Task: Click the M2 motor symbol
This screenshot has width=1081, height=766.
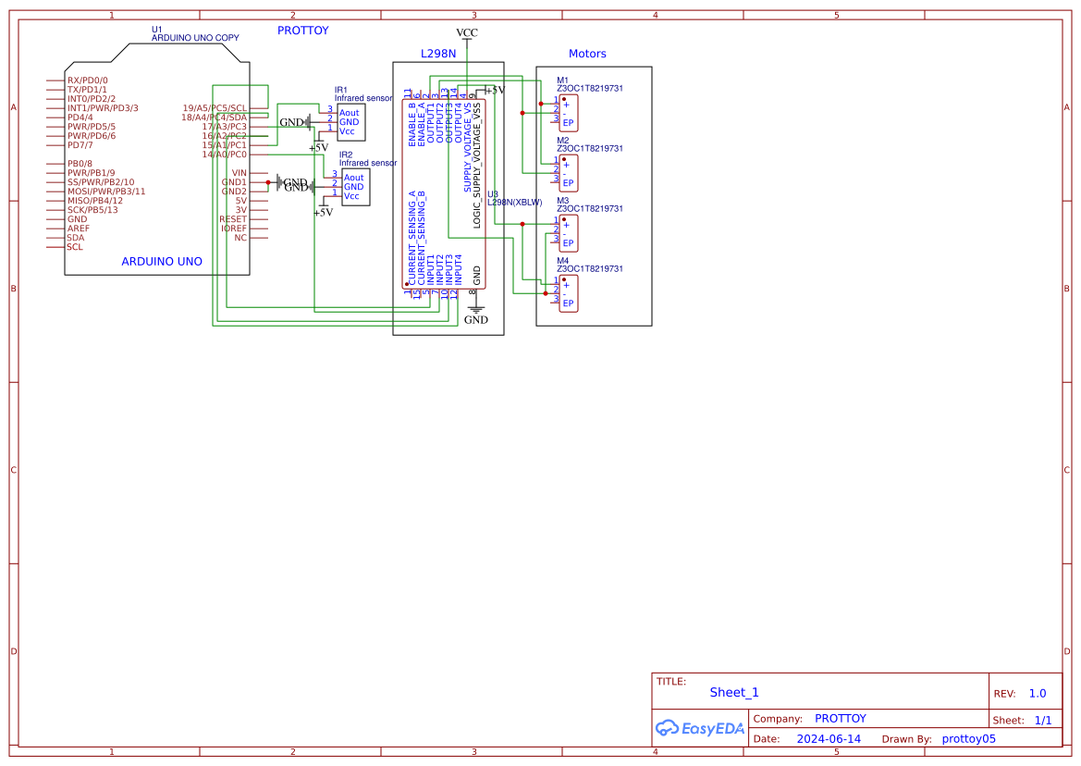Action: point(569,173)
